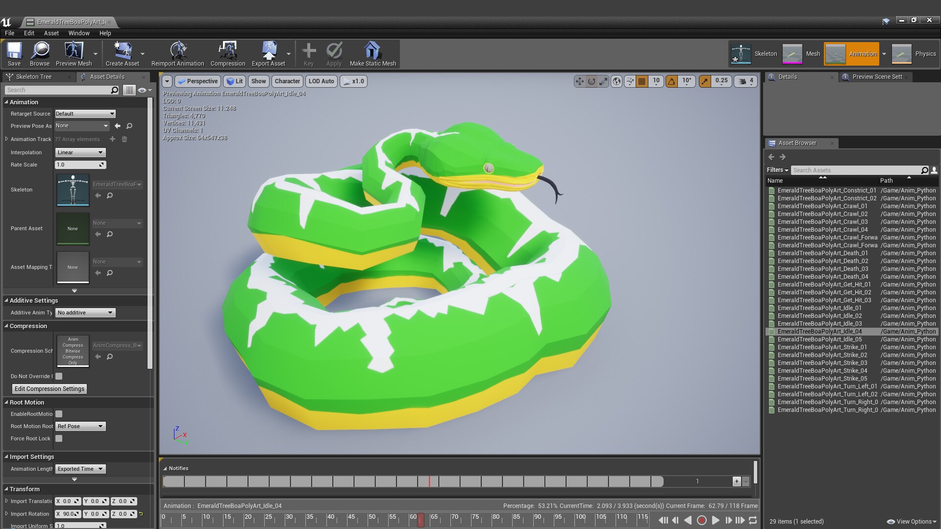The height and width of the screenshot is (529, 941).
Task: Open the LOD Auto dropdown
Action: pos(321,81)
